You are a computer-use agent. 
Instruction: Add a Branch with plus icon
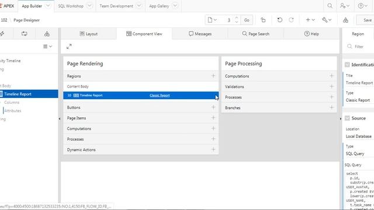331,107
